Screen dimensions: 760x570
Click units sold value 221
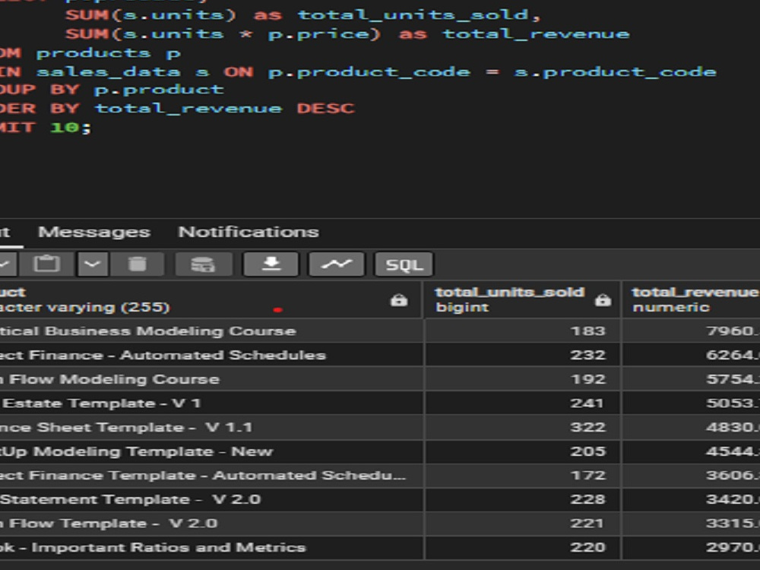523,524
